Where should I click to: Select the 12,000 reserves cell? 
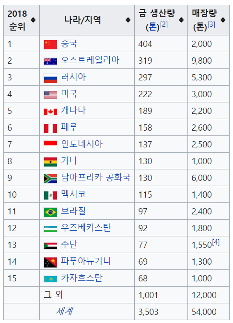tap(209, 295)
